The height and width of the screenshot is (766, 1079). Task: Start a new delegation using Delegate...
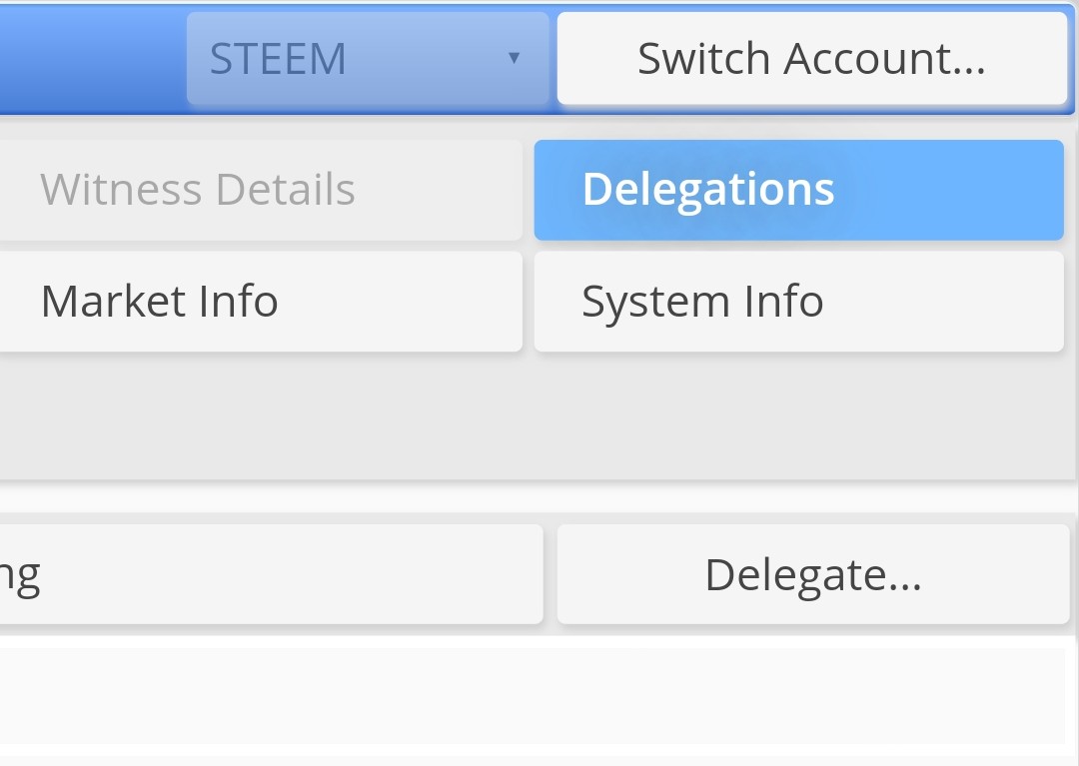813,574
